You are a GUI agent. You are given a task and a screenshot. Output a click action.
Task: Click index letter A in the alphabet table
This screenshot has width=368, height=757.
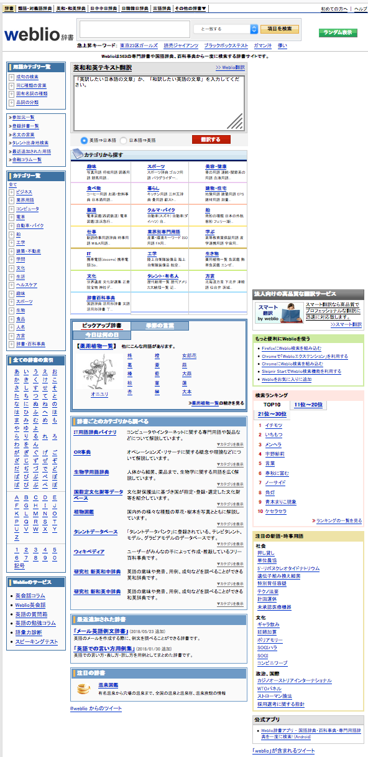coord(17,498)
